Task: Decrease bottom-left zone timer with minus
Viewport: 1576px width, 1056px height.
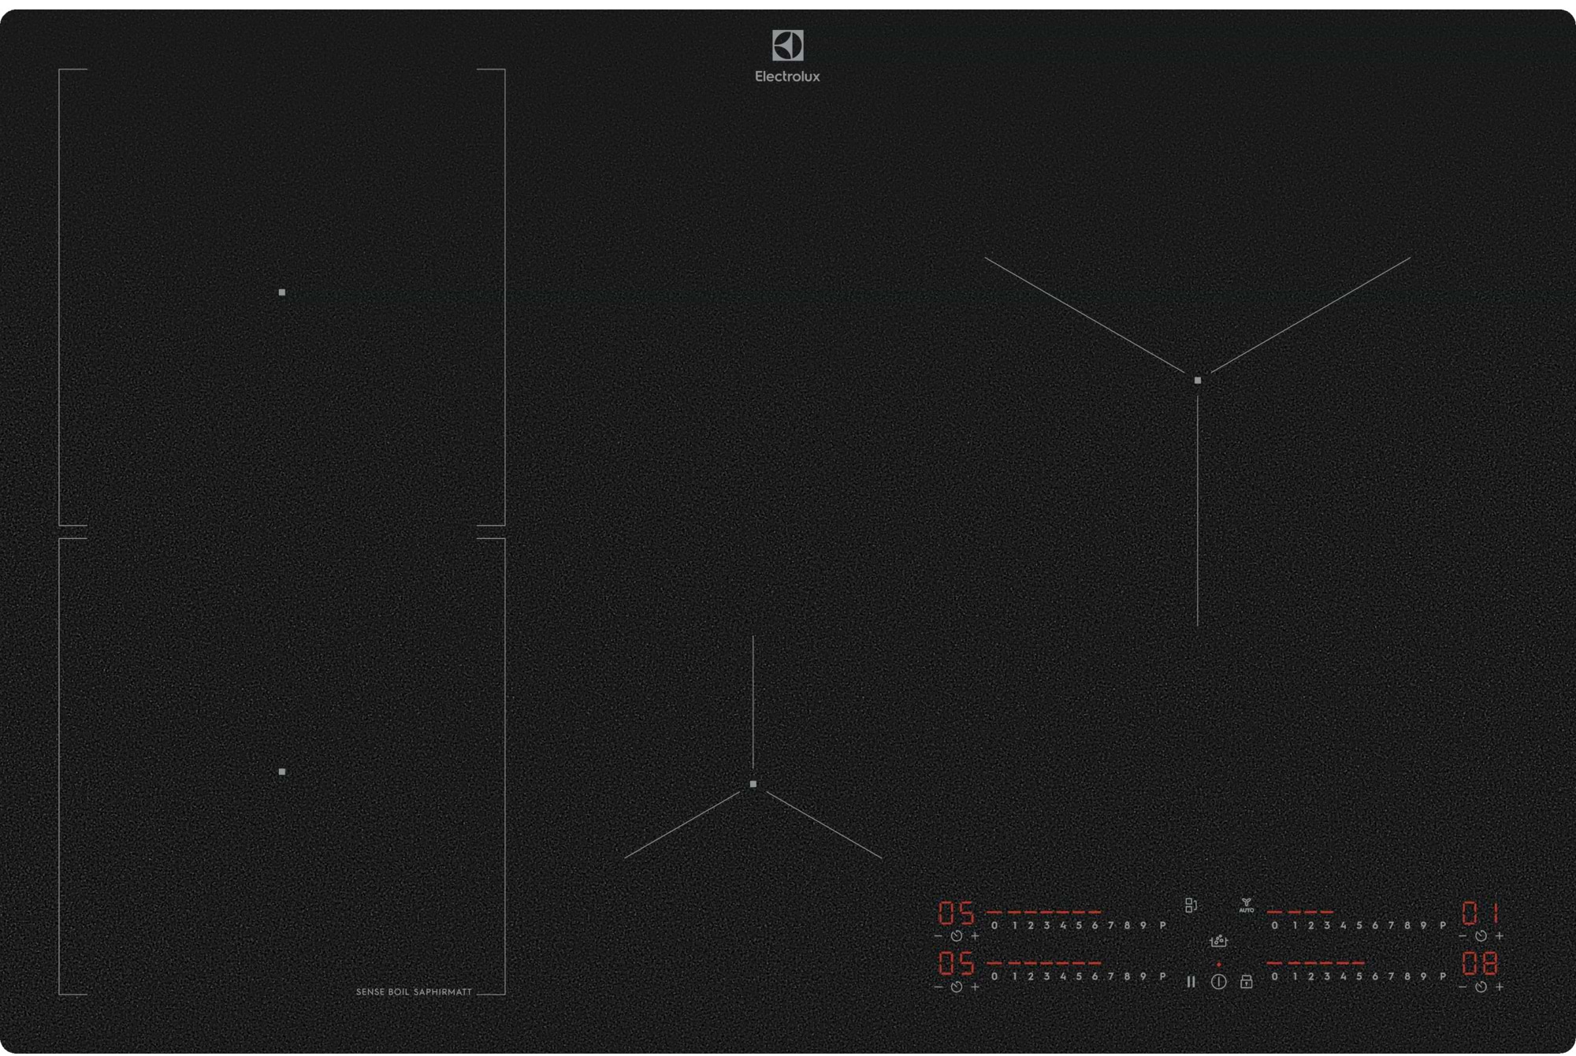Action: (x=938, y=987)
